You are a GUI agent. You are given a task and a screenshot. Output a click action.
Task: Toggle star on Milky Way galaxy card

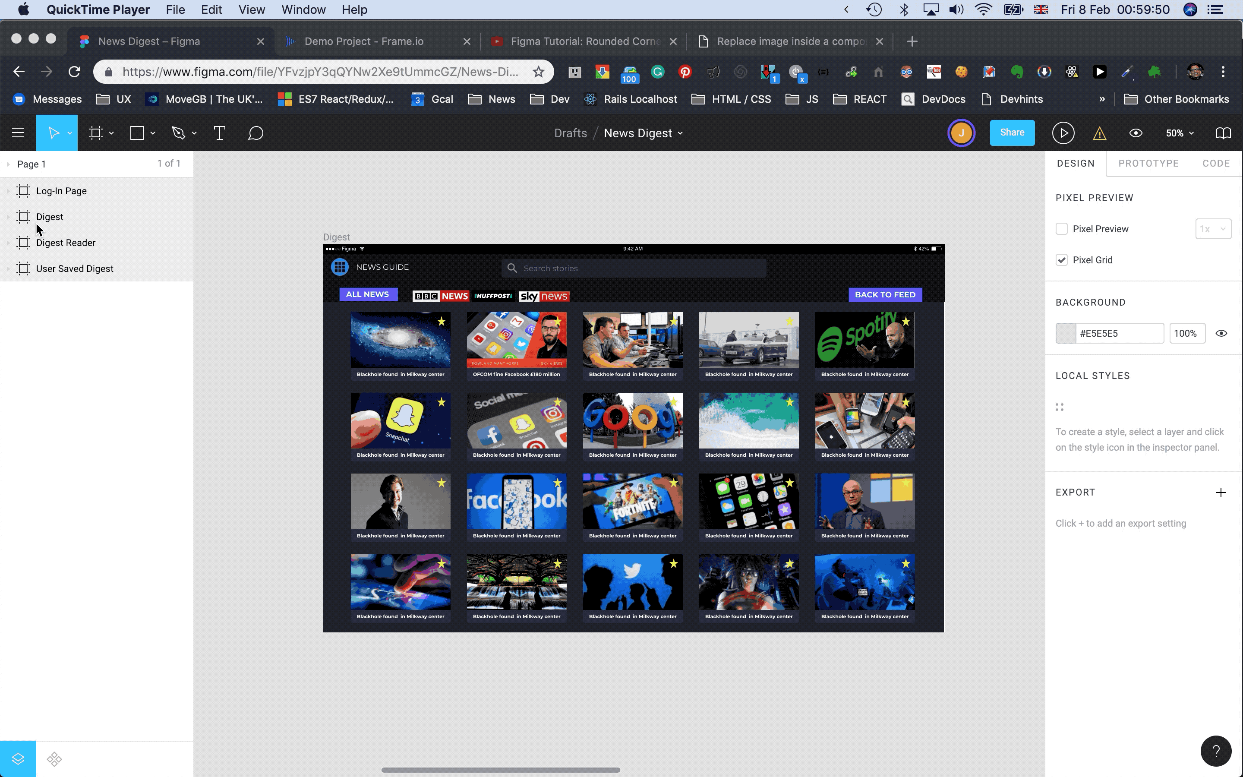click(x=441, y=322)
